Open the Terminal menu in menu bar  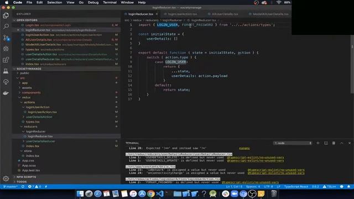click(x=110, y=2)
